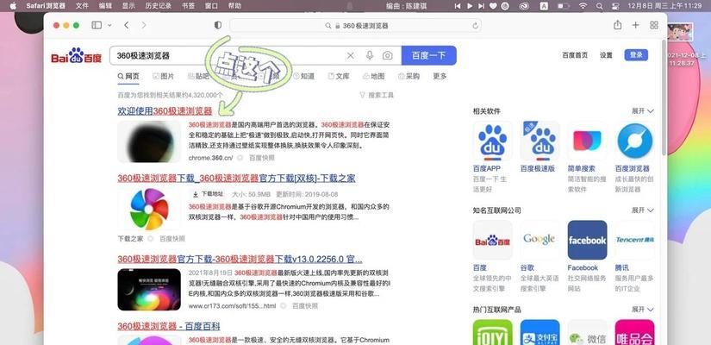Switch to the 采购 tab
This screenshot has height=345, width=711.
click(x=409, y=76)
